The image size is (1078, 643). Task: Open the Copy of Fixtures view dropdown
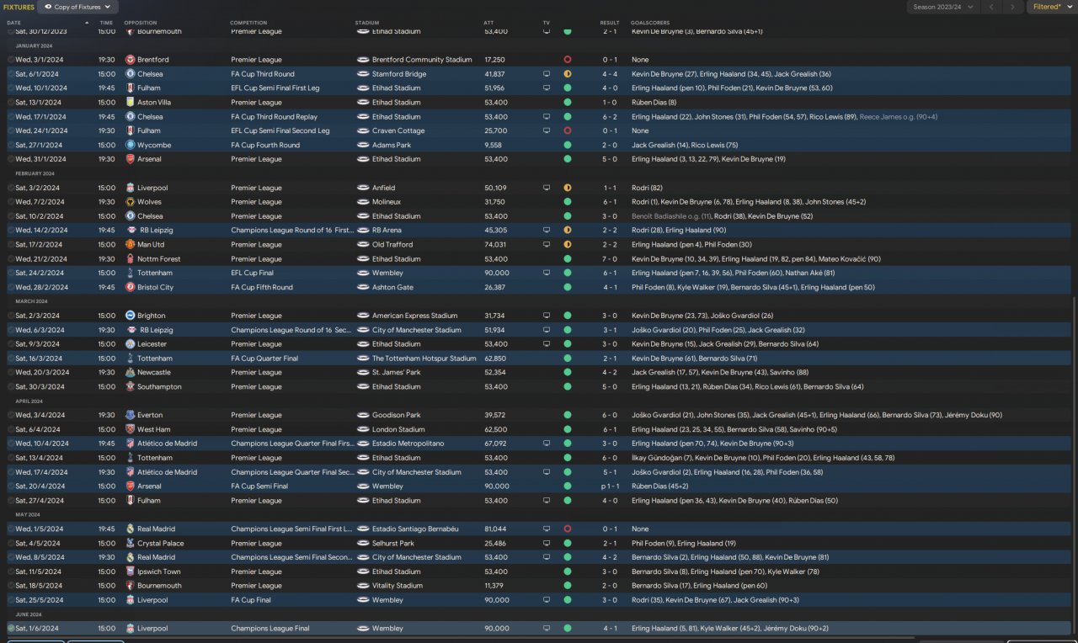pos(77,7)
